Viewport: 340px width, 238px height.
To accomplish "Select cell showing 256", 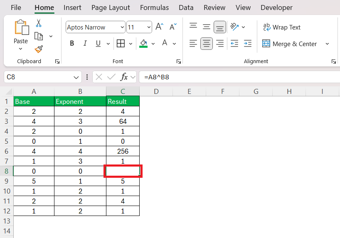I will tap(123, 151).
